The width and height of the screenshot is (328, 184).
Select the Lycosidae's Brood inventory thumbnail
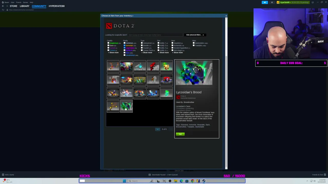click(126, 106)
